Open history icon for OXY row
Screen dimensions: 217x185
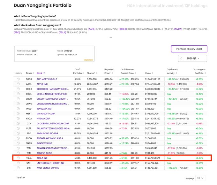[18, 123]
